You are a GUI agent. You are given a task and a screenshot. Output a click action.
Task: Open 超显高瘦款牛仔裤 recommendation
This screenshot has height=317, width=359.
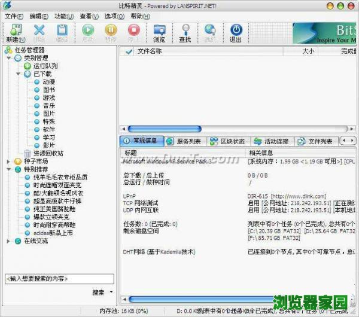point(57,201)
